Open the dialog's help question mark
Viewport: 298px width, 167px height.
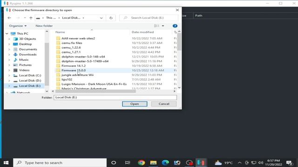[x=175, y=26]
